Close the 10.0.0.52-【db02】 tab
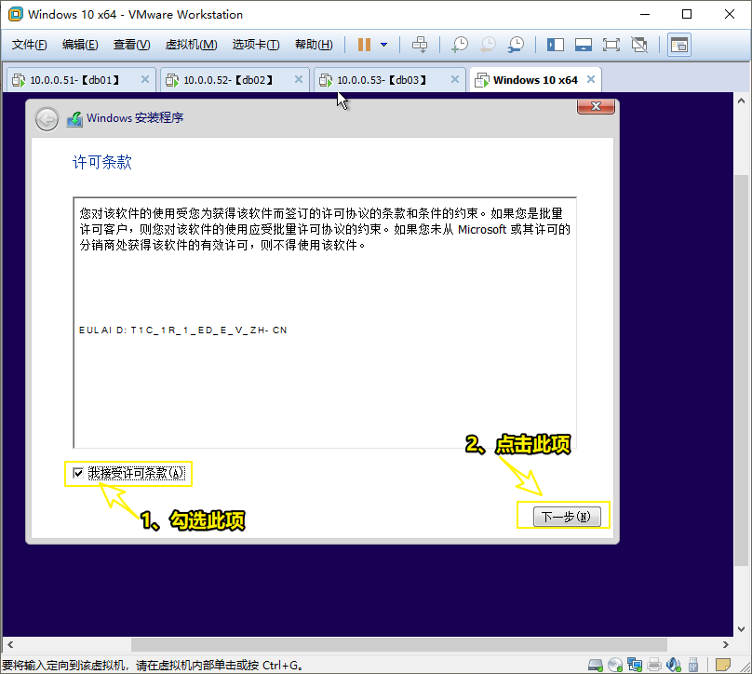This screenshot has width=752, height=674. point(299,79)
